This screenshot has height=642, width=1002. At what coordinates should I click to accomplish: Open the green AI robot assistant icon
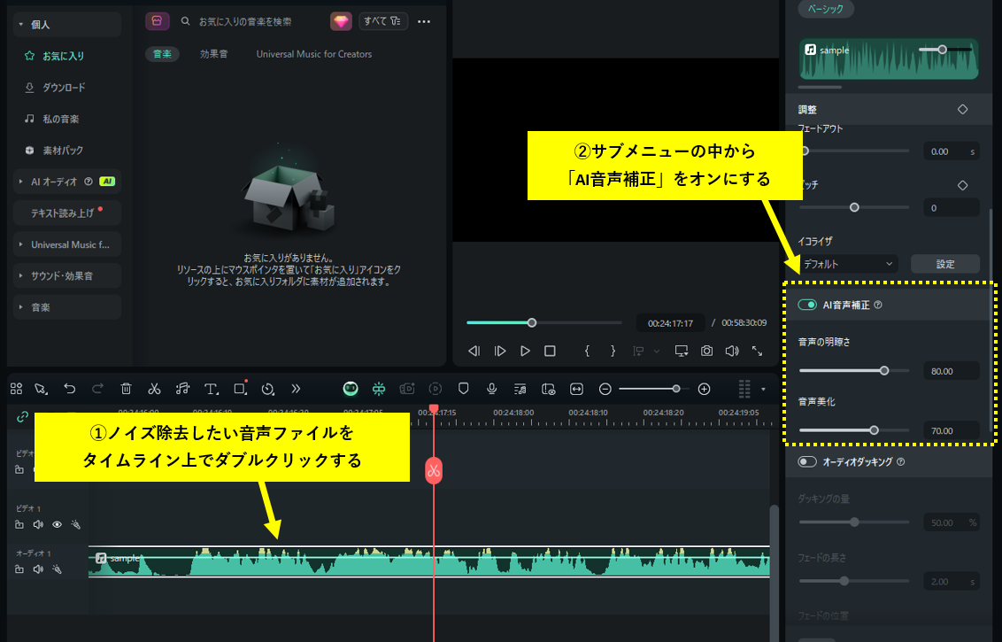351,389
